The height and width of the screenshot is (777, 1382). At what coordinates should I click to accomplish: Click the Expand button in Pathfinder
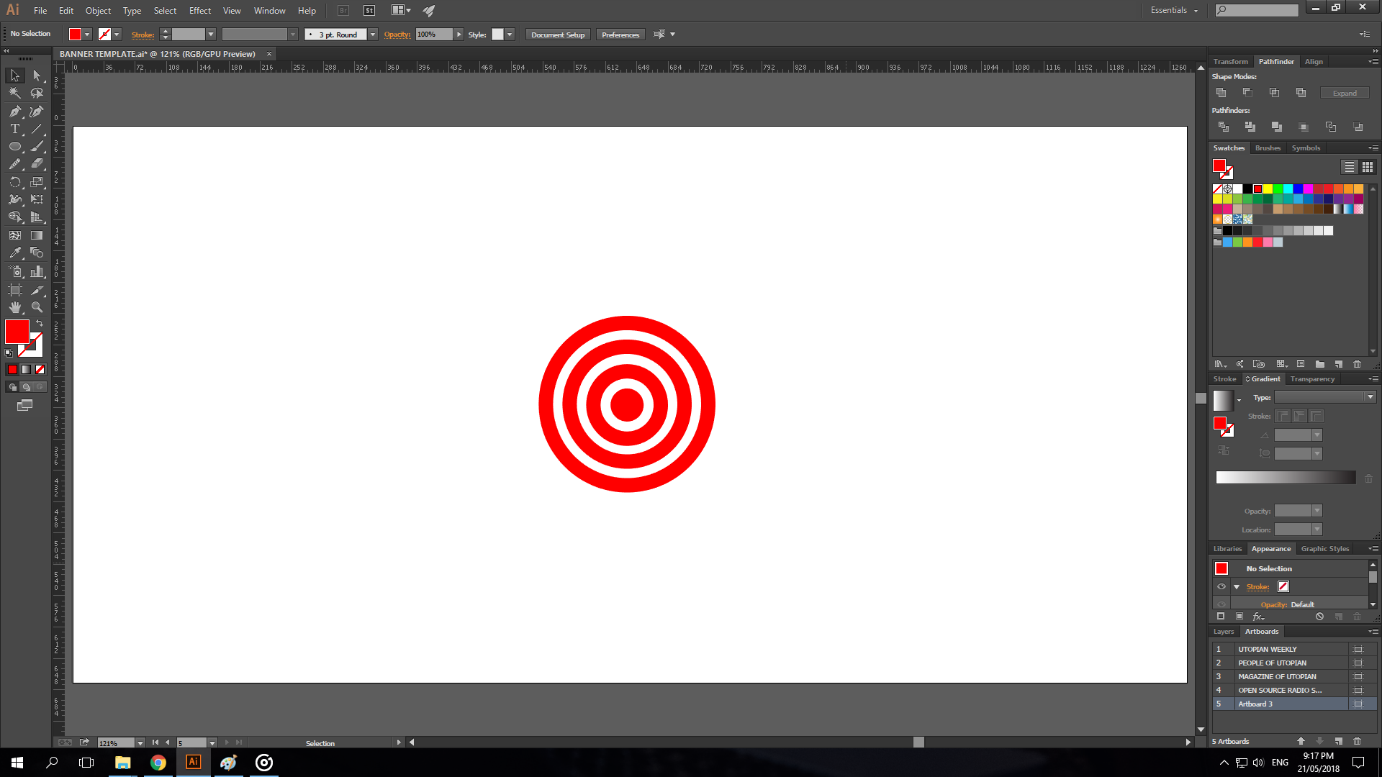[x=1345, y=94]
